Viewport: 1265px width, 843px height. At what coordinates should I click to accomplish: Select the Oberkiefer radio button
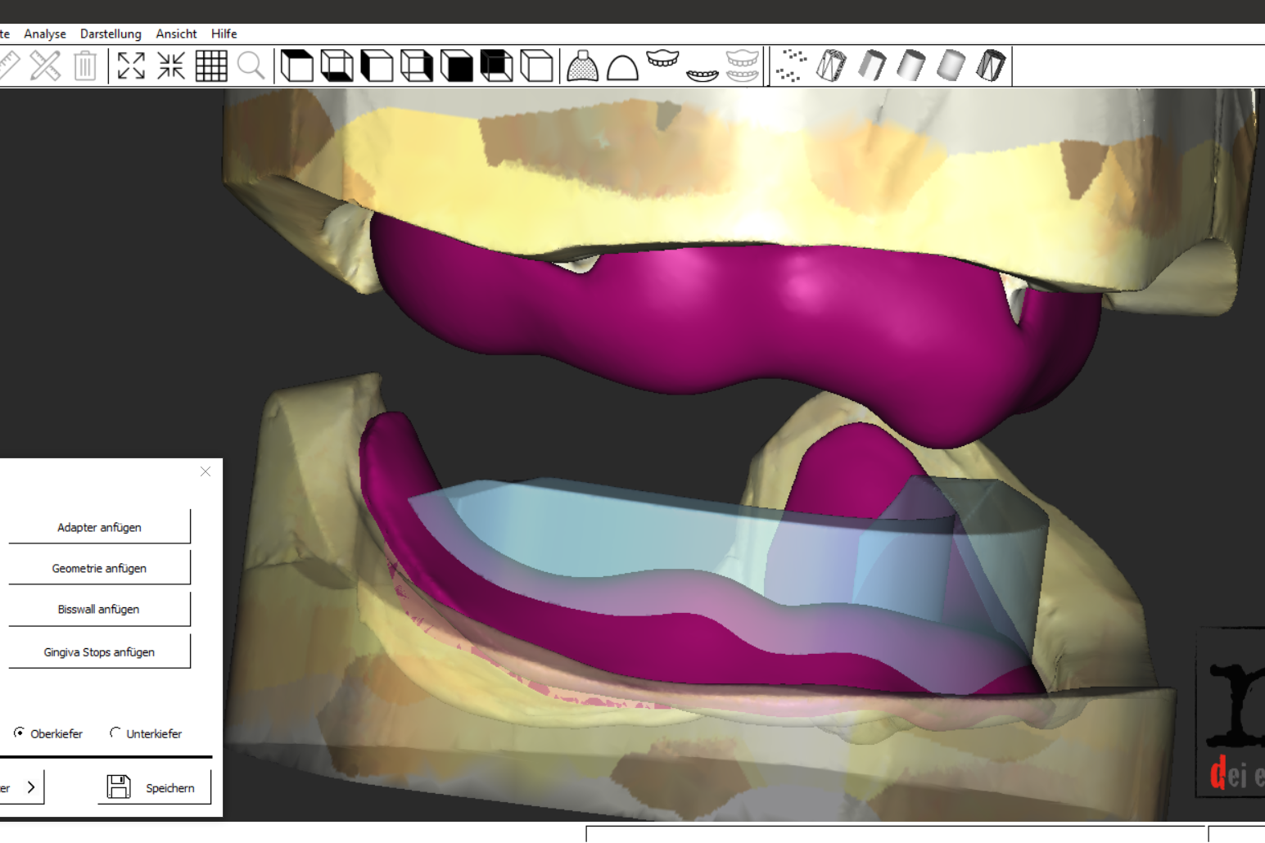click(x=19, y=733)
